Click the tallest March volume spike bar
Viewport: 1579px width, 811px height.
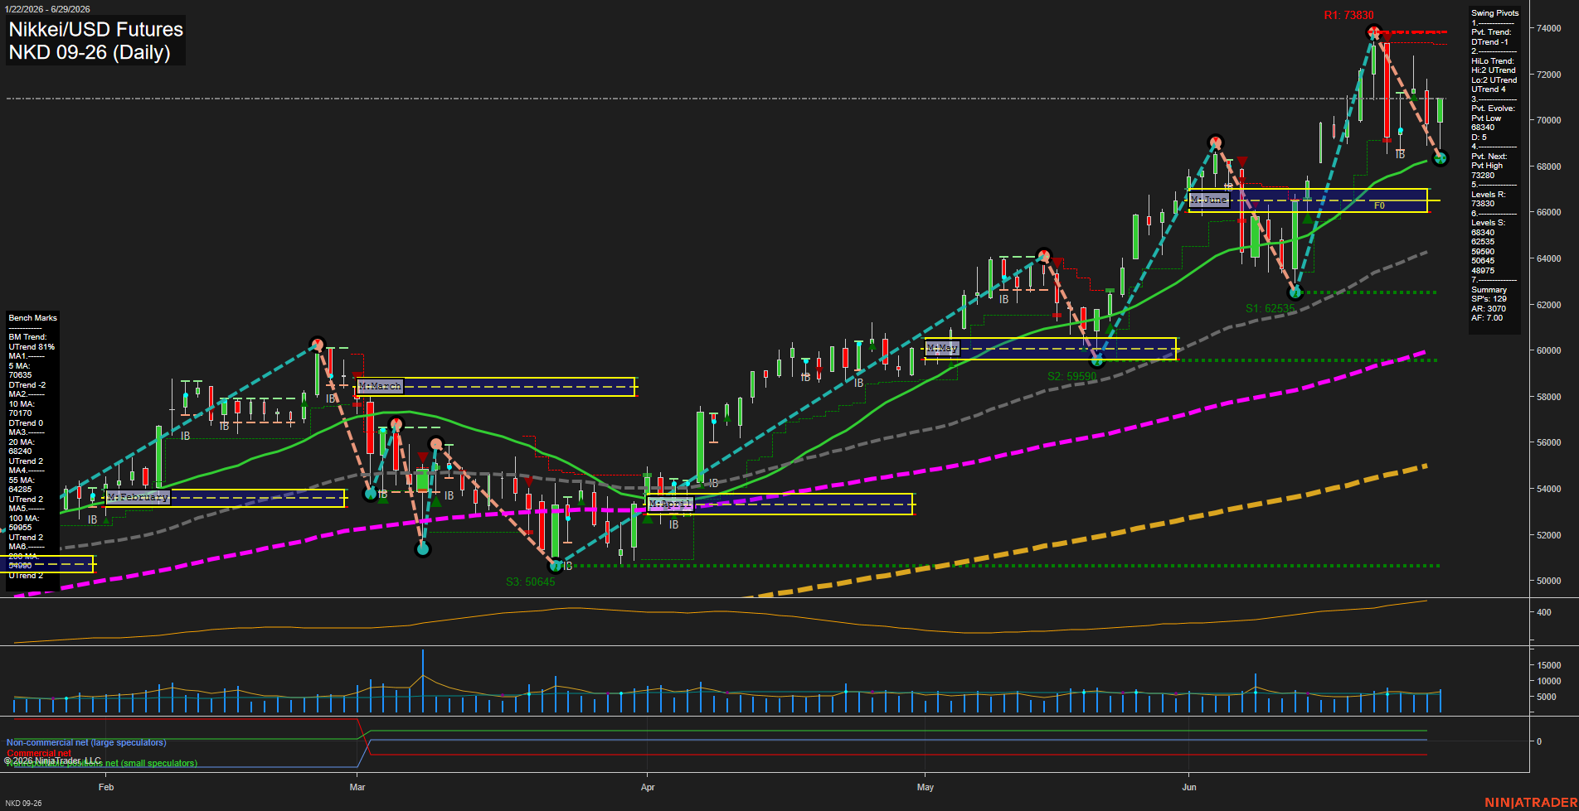click(423, 681)
